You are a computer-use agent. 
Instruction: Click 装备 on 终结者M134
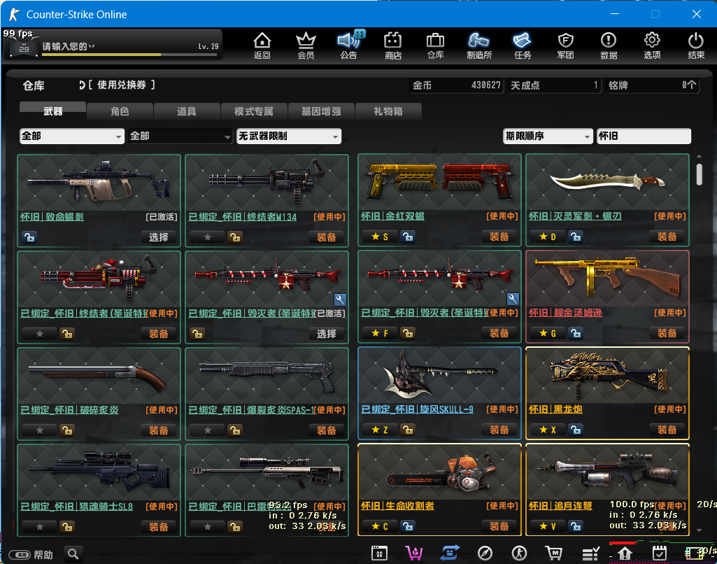326,237
